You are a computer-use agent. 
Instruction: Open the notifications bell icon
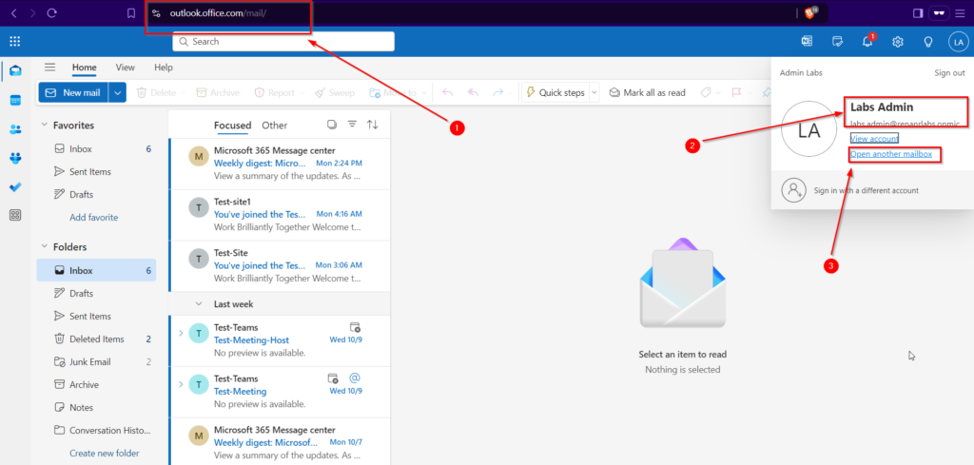tap(867, 42)
